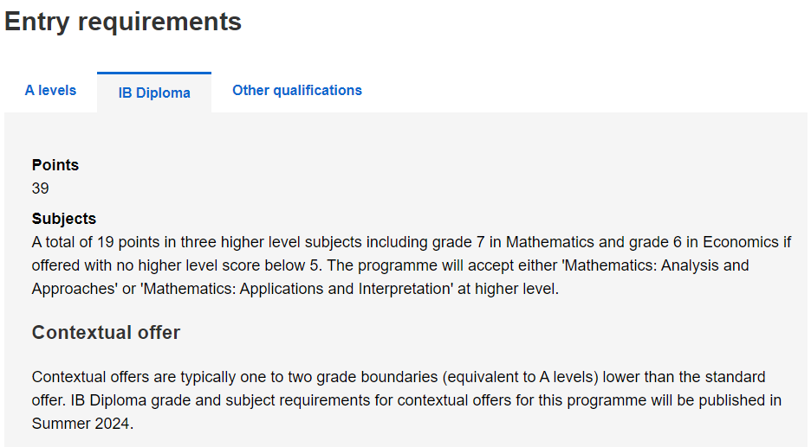Click the Points label

55,165
